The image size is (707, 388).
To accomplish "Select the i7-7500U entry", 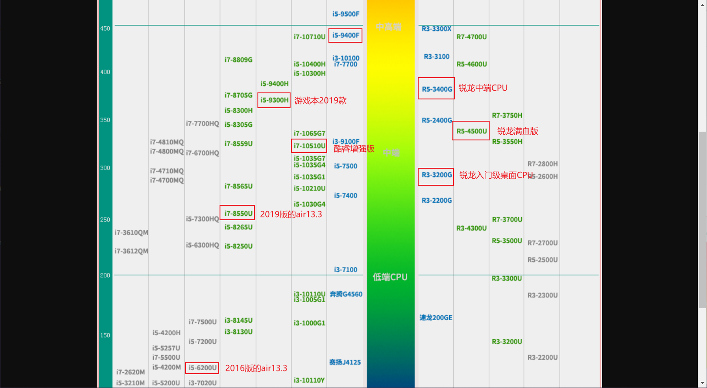I will click(x=203, y=322).
